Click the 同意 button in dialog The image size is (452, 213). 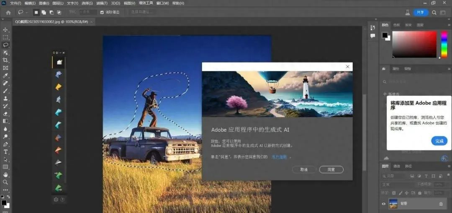tap(331, 170)
